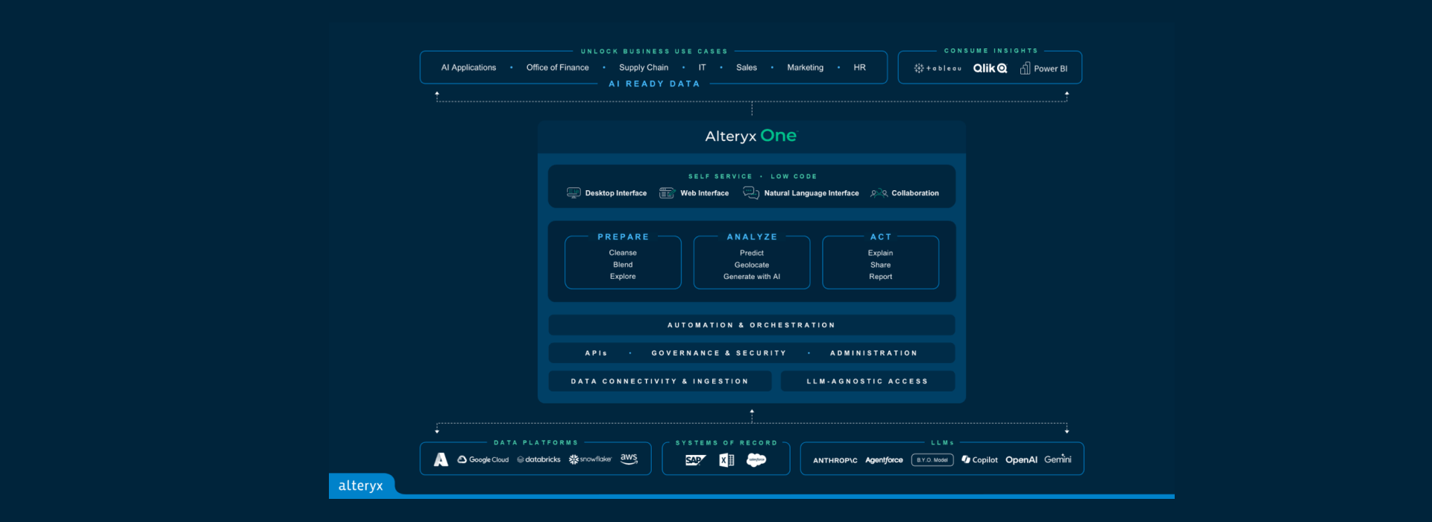Viewport: 1432px width, 522px height.
Task: Click the AWS logo
Action: 629,459
